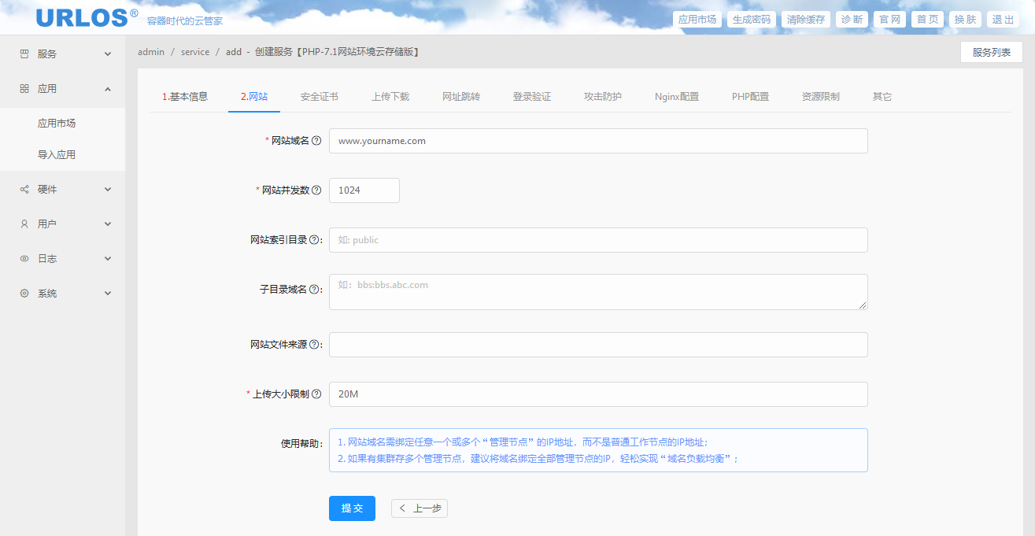Open the 资源限制 tab
Screen dimensions: 1035x536
pos(821,97)
